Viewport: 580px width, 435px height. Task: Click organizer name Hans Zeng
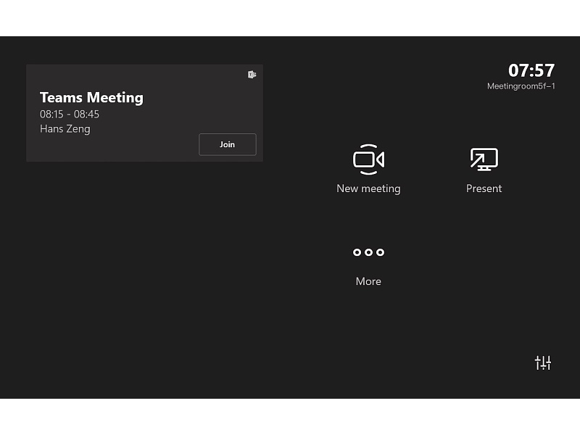pyautogui.click(x=65, y=129)
